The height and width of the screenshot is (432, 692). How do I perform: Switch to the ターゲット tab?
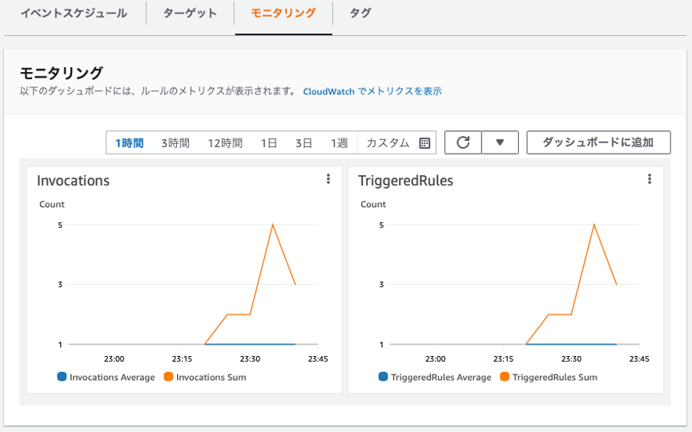[190, 14]
